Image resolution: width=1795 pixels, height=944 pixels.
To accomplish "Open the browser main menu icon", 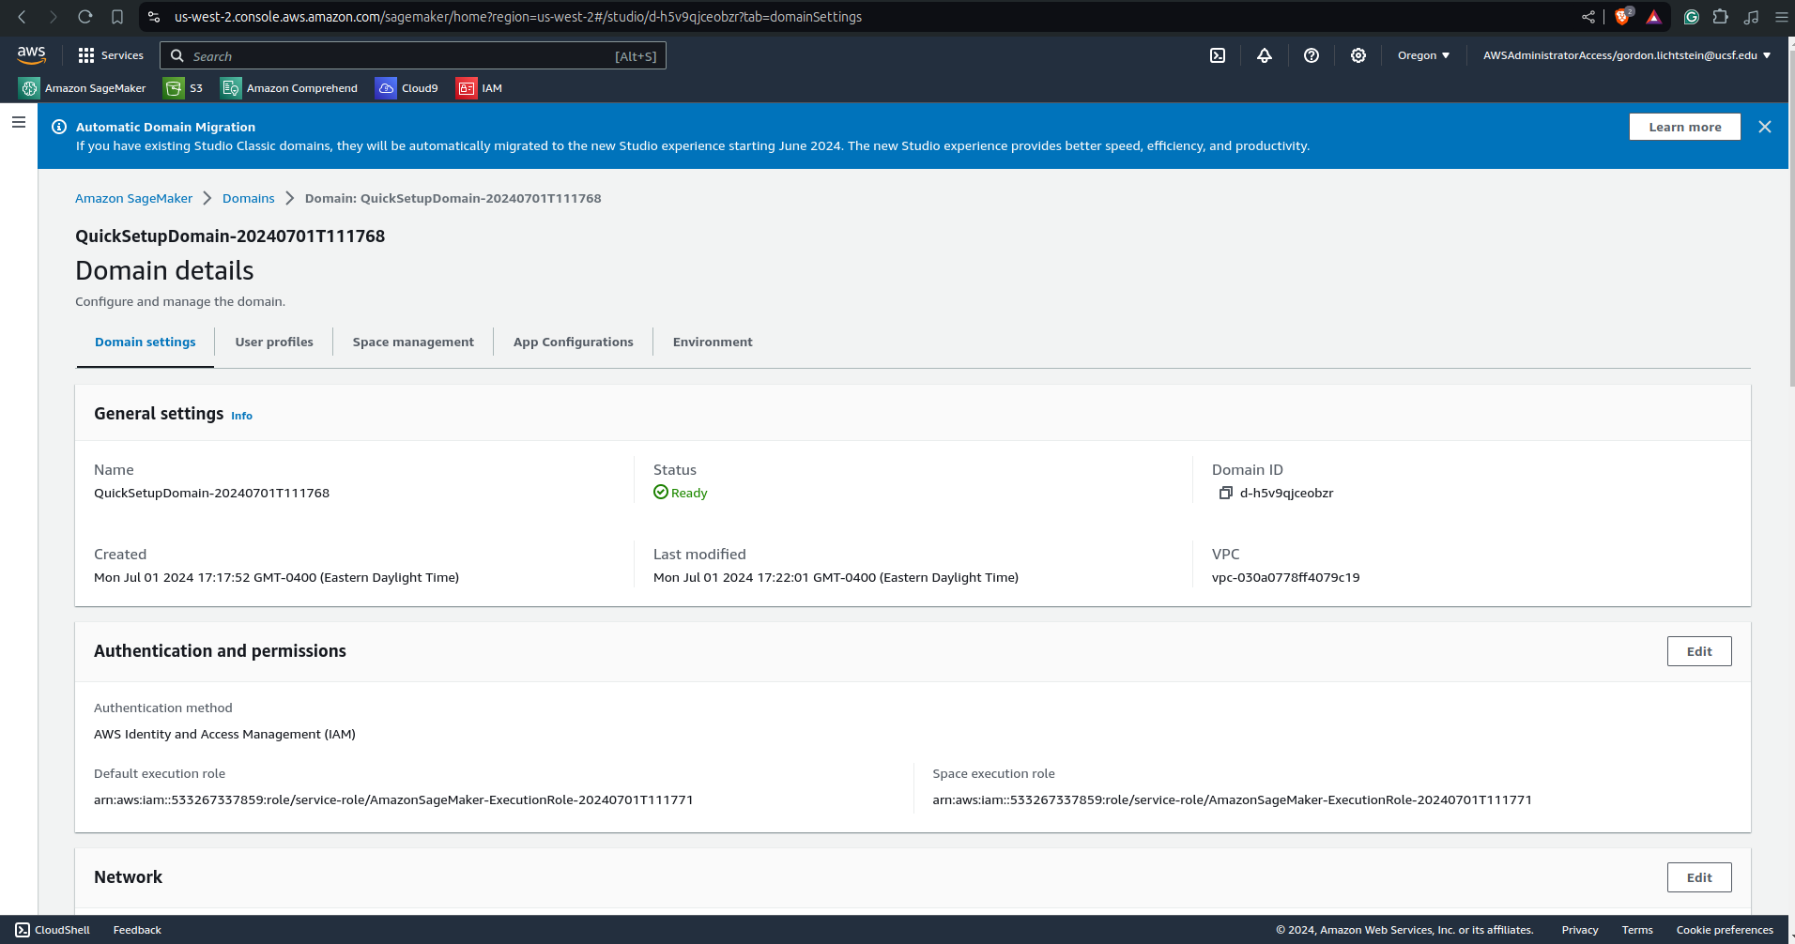I will tap(1781, 17).
